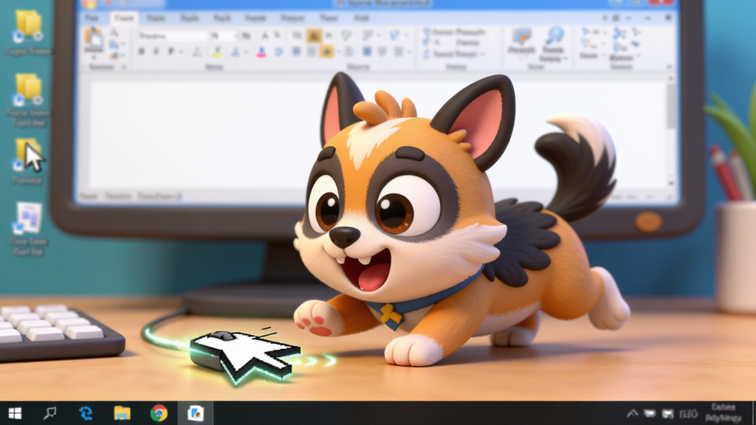Viewport: 756px width, 425px height.
Task: Show hidden system tray icons
Action: coord(632,413)
